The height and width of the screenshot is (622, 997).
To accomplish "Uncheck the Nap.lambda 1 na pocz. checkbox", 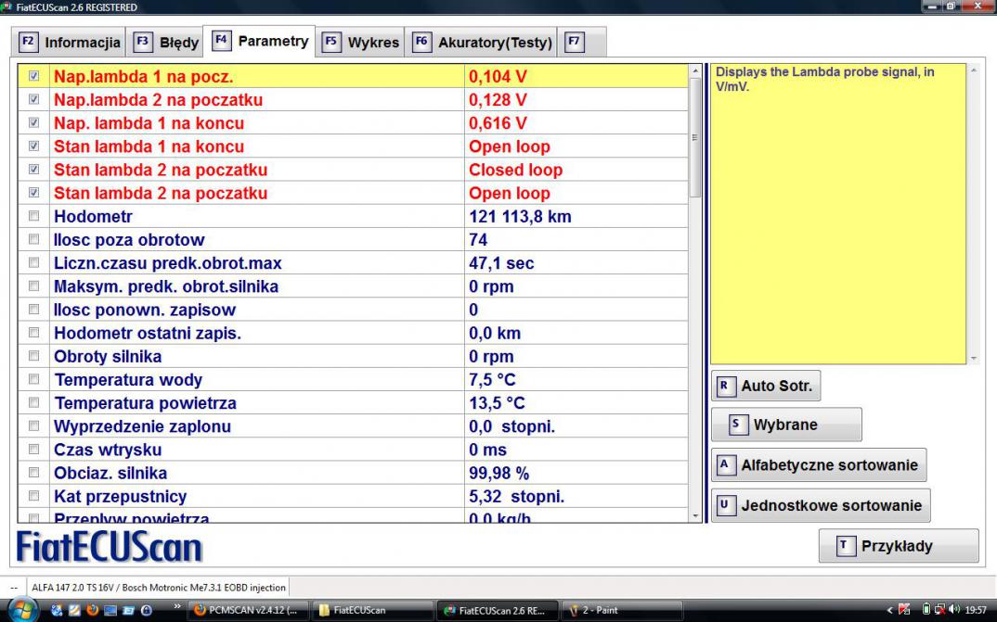I will tap(34, 76).
